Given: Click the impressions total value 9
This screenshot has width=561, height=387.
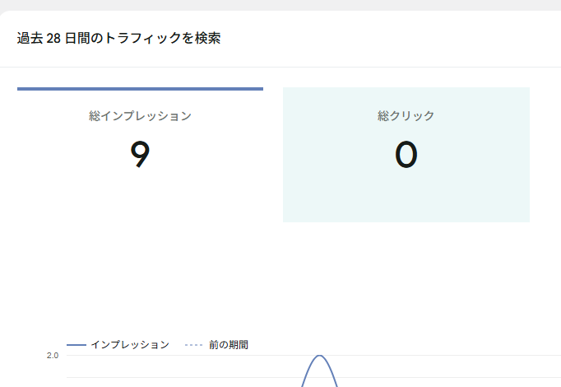Looking at the screenshot, I should [140, 155].
